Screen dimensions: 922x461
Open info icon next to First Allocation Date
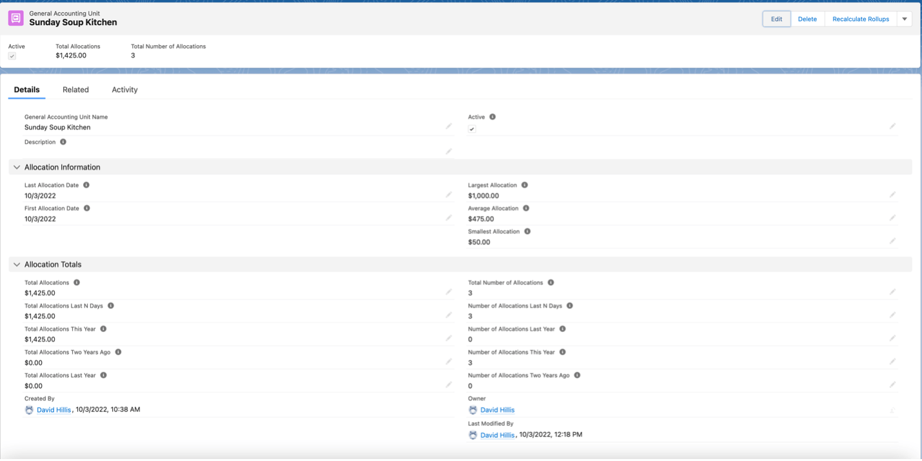87,208
